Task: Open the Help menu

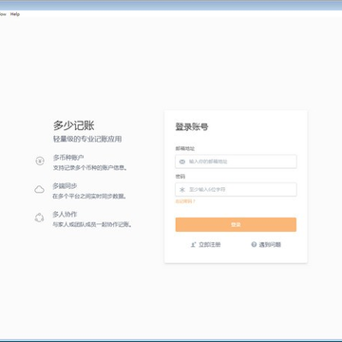Action: coord(15,14)
